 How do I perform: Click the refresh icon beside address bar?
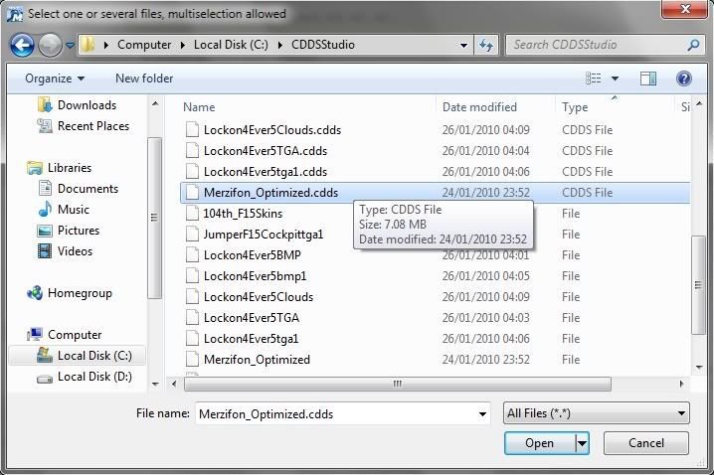pyautogui.click(x=486, y=45)
